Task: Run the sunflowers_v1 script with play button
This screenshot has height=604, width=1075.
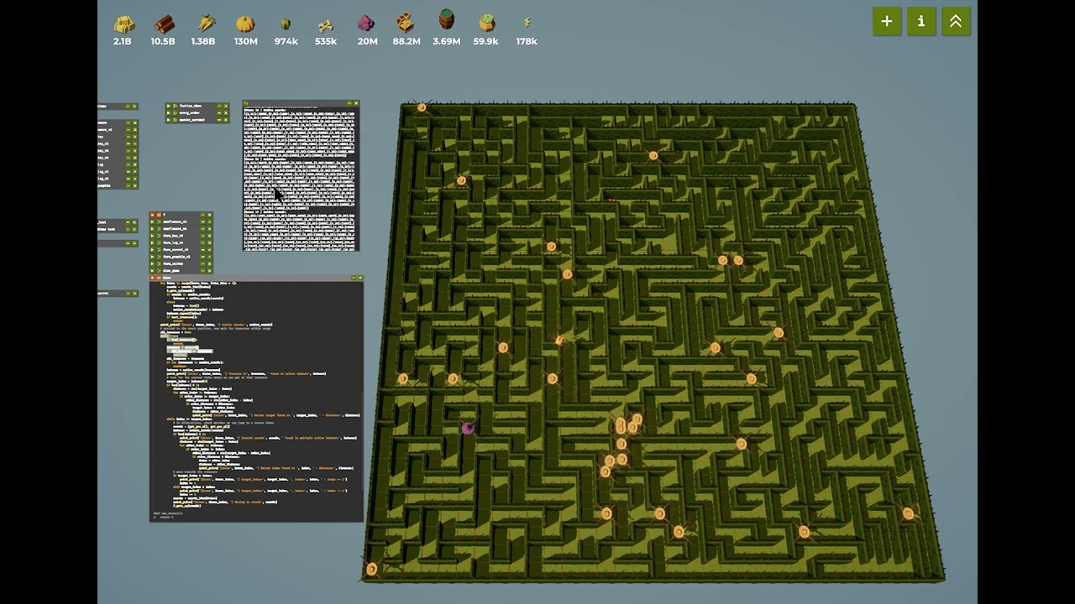Action: [152, 221]
